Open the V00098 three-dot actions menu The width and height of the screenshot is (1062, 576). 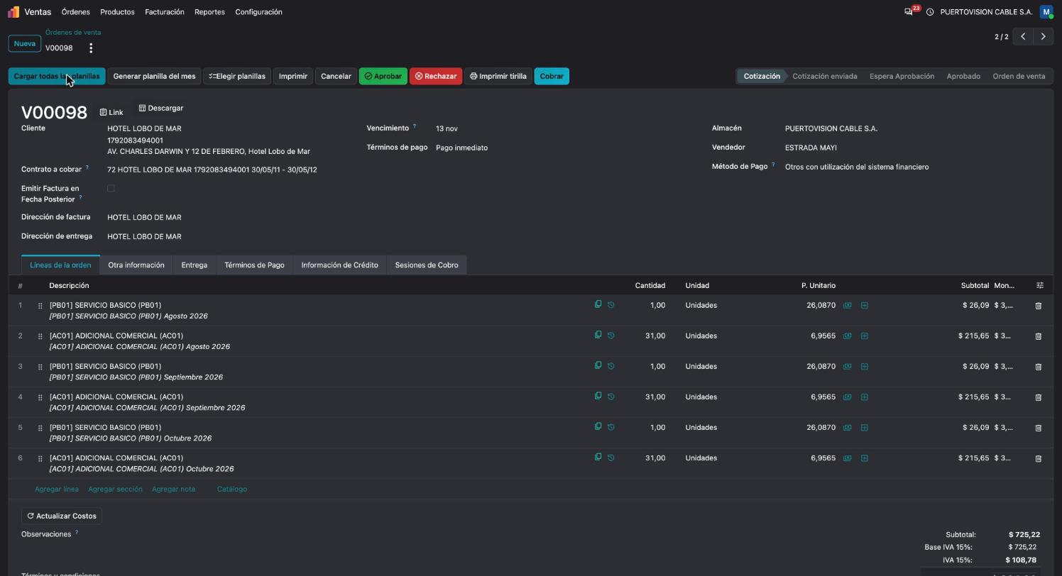(91, 48)
